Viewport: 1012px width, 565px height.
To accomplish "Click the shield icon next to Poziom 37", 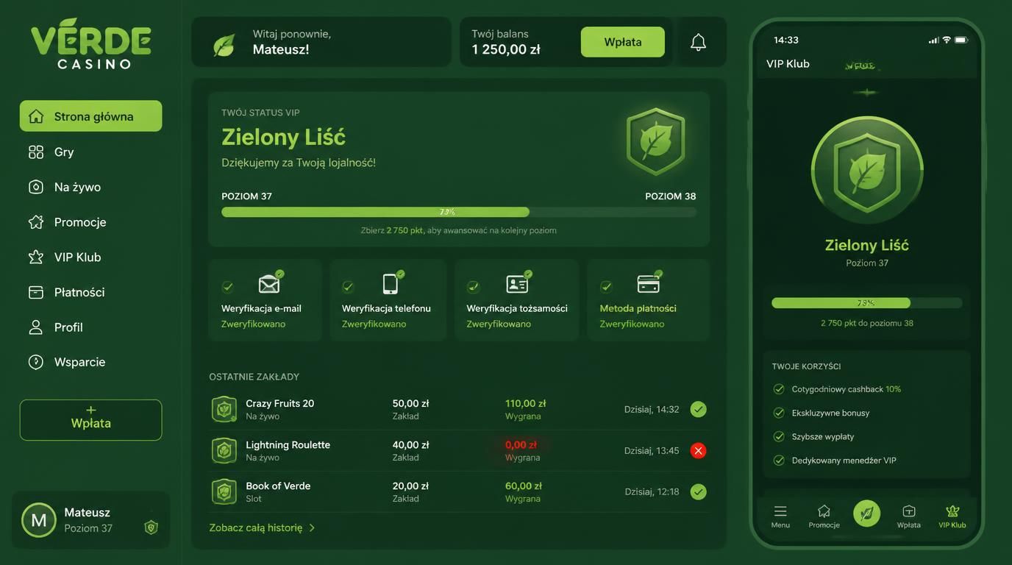I will tap(151, 527).
